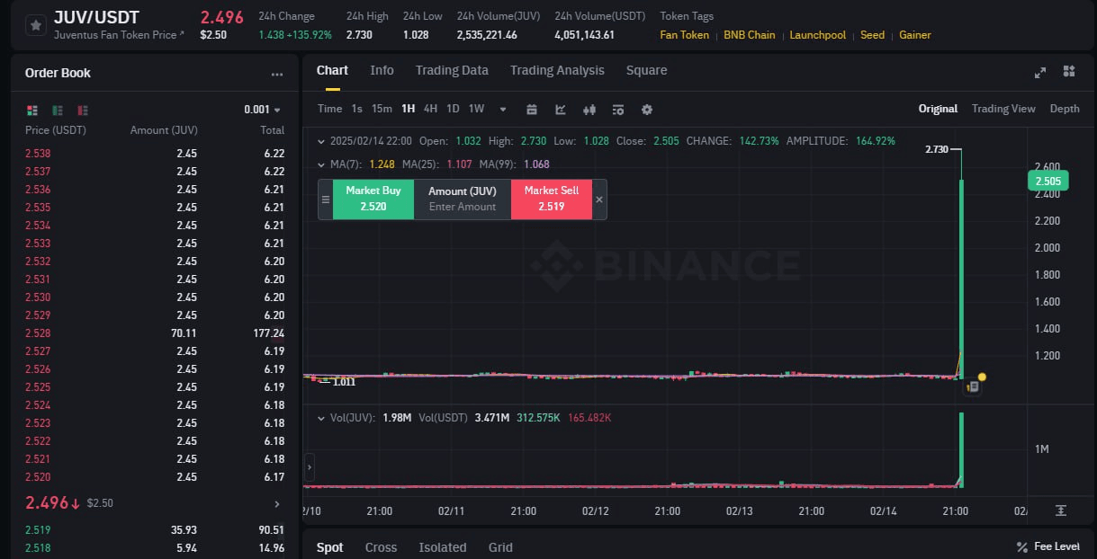The width and height of the screenshot is (1097, 559).
Task: Collapse the Vol(JUV) indicator chevron
Action: (322, 418)
